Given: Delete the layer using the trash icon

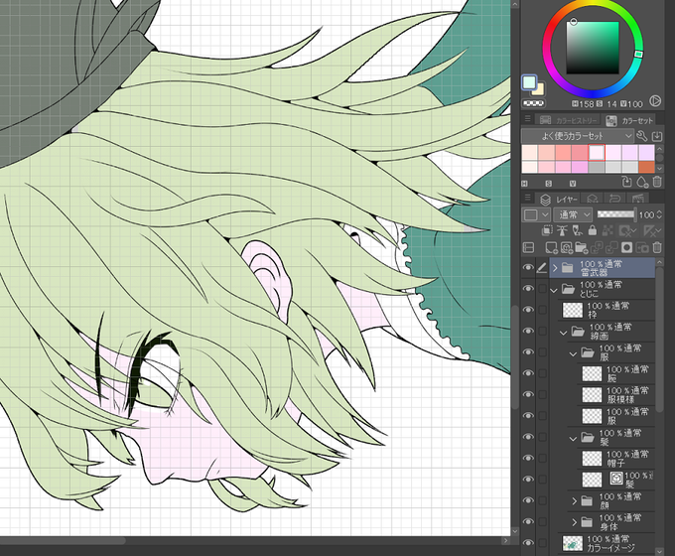Looking at the screenshot, I should coord(657,247).
